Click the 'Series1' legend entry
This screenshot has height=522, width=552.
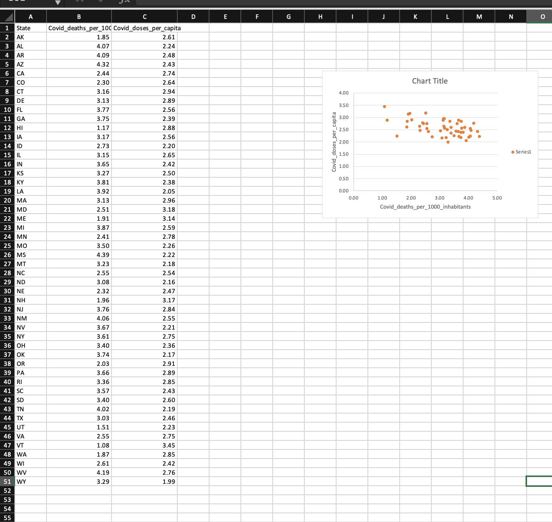pos(521,152)
